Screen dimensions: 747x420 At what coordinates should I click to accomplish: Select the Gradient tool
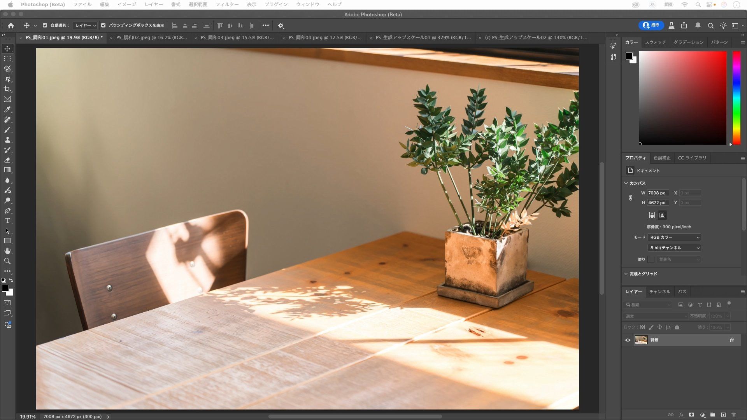point(7,170)
